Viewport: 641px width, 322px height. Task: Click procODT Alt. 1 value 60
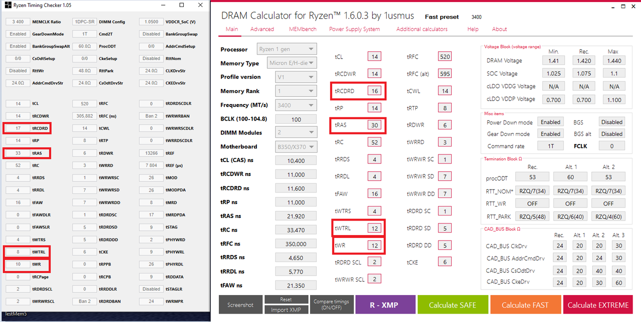coord(570,177)
